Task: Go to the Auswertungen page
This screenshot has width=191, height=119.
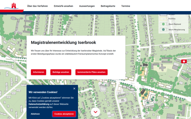Action: tap(87, 6)
